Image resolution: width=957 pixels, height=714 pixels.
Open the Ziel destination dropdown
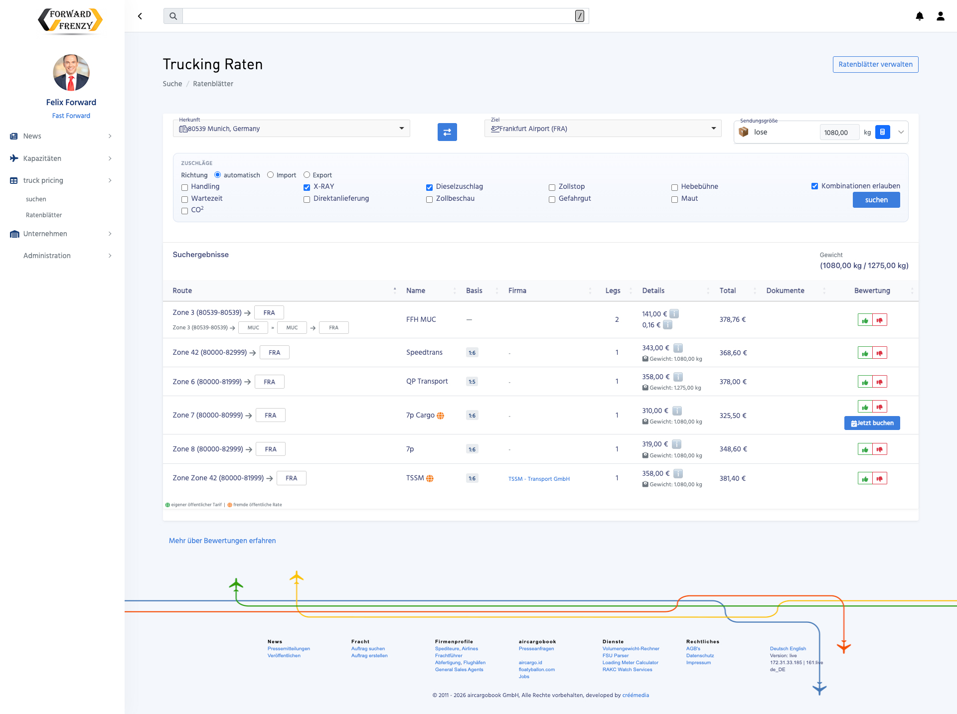coord(713,129)
